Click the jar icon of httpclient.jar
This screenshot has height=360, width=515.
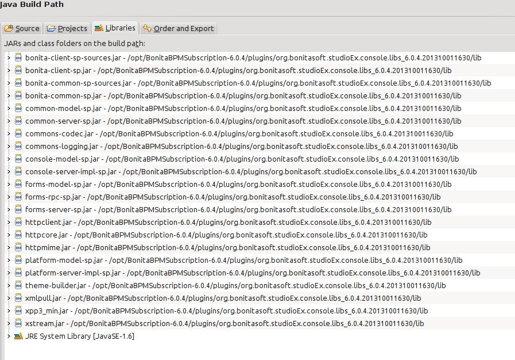[18, 222]
